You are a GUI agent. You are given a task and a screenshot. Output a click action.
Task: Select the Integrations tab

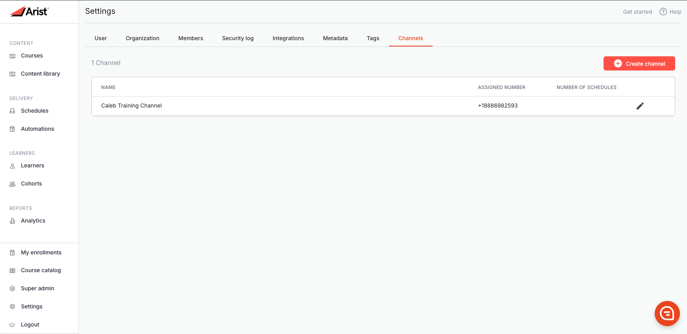tap(288, 38)
